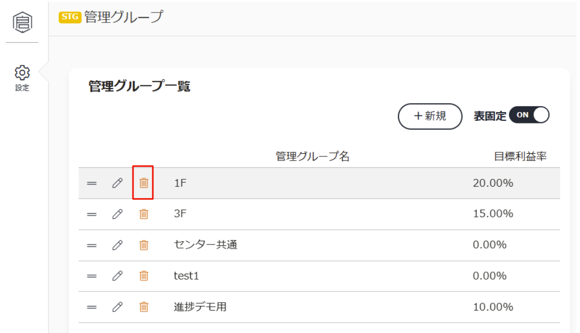Click the 15.00% value for 3F
Image resolution: width=580 pixels, height=333 pixels.
pyautogui.click(x=493, y=214)
